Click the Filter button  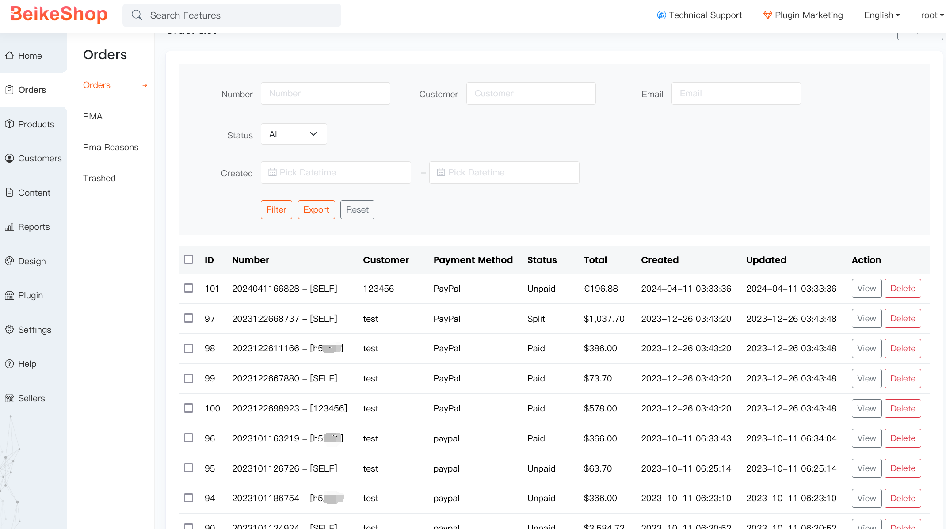click(x=276, y=210)
